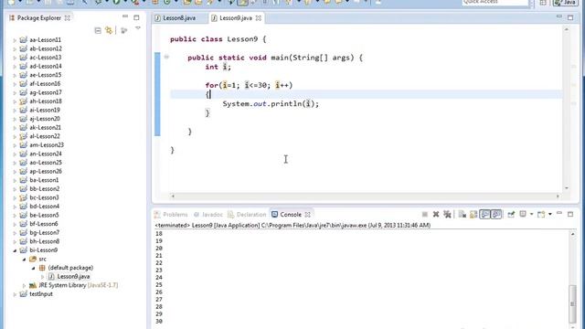Toggle Show Console on standard output change

484,214
